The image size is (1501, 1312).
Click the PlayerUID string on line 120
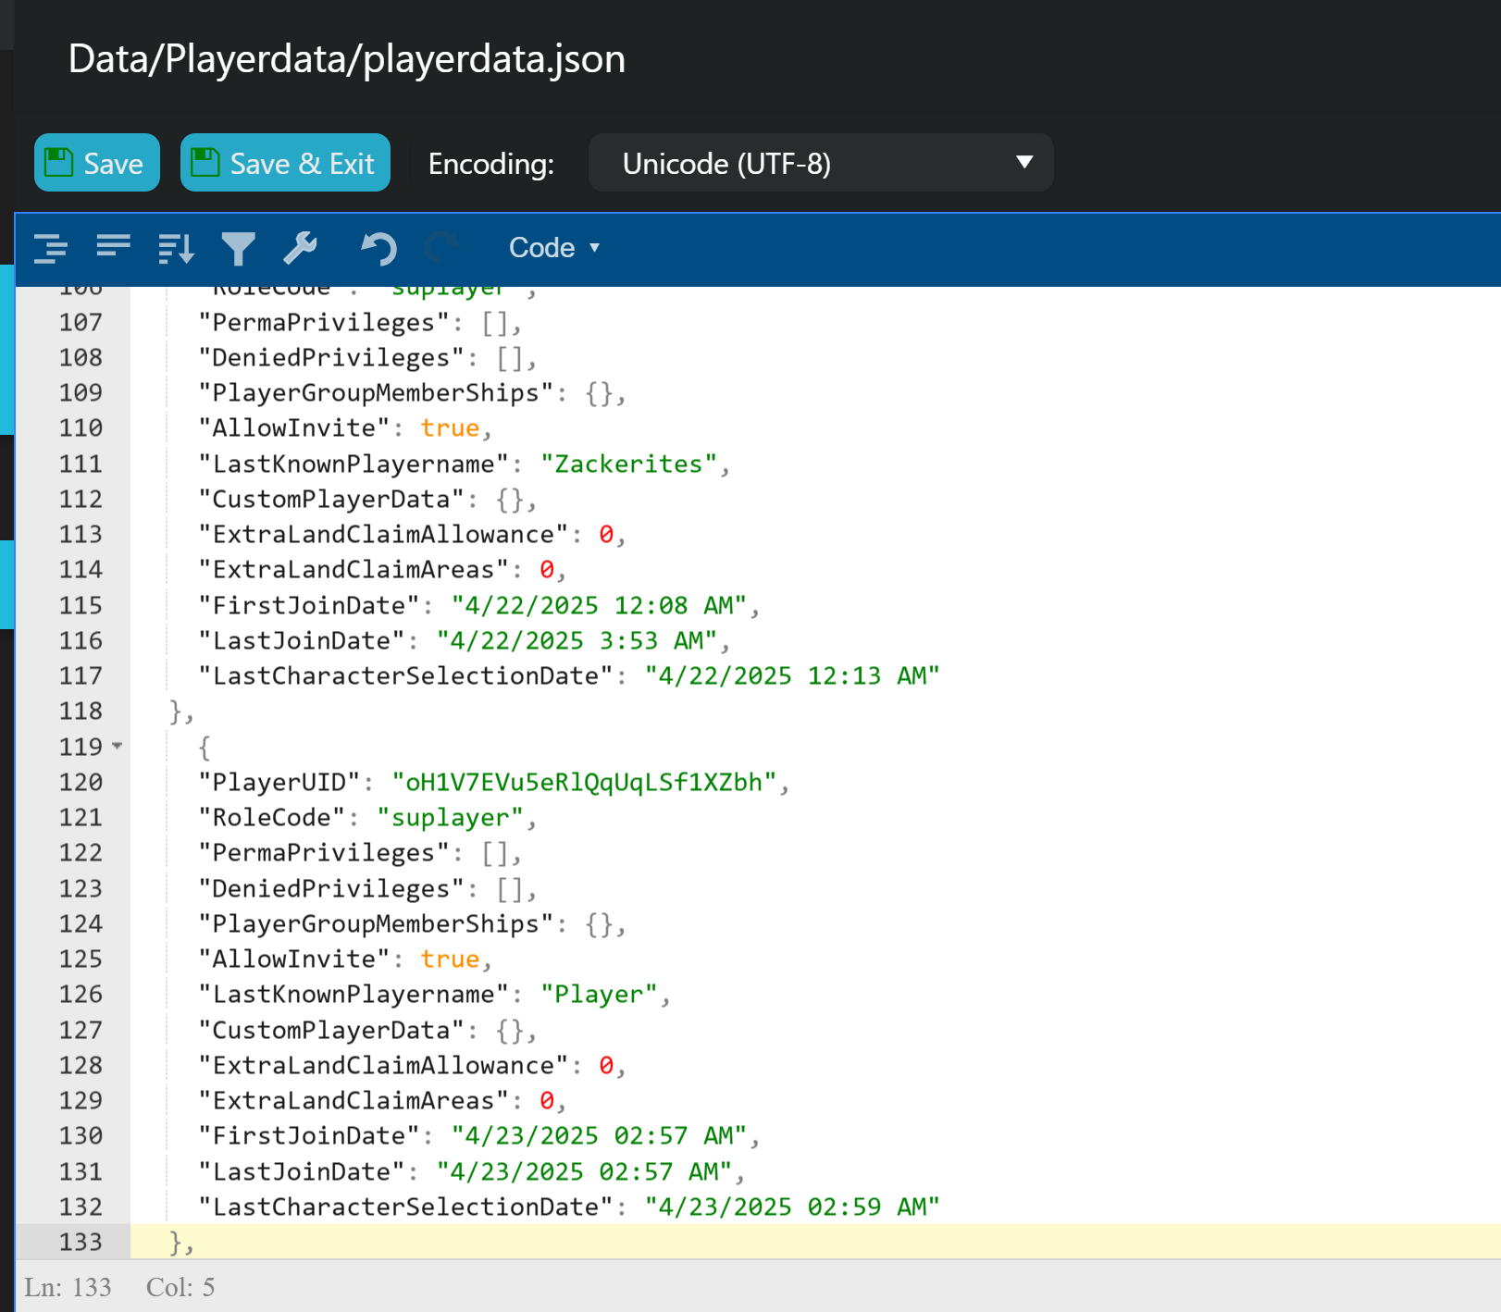click(583, 783)
